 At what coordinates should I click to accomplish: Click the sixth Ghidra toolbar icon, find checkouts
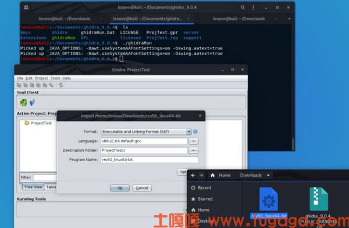point(51,85)
